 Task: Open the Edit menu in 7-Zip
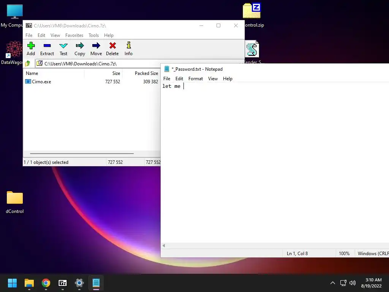[x=41, y=35]
